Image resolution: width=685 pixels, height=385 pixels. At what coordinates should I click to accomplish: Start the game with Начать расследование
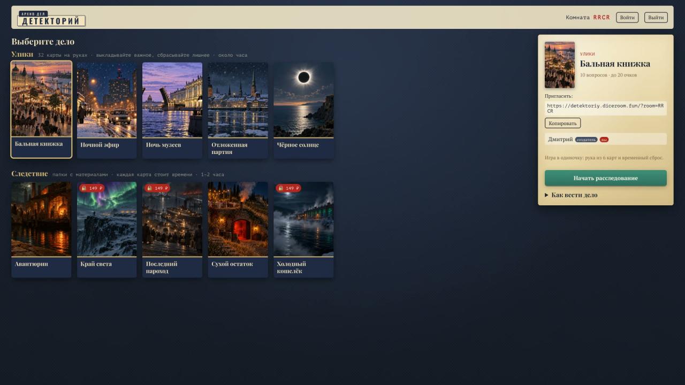pos(606,178)
